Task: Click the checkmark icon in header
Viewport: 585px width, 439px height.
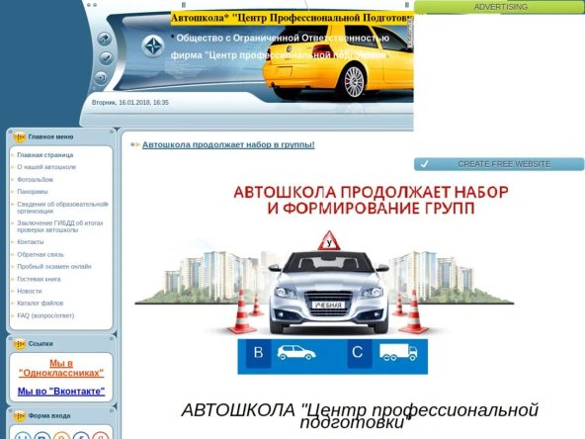Action: click(x=106, y=58)
